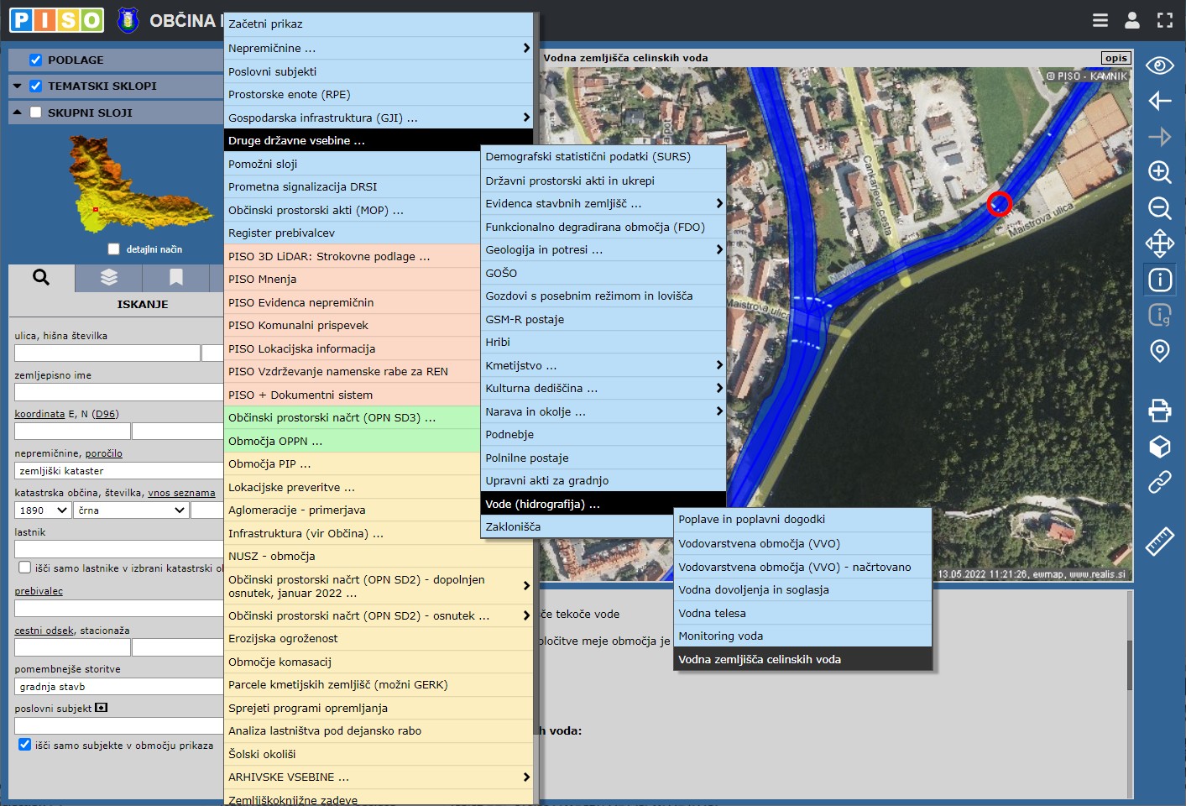This screenshot has height=806, width=1186.
Task: Click the location pin marker tool
Action: tap(1159, 350)
